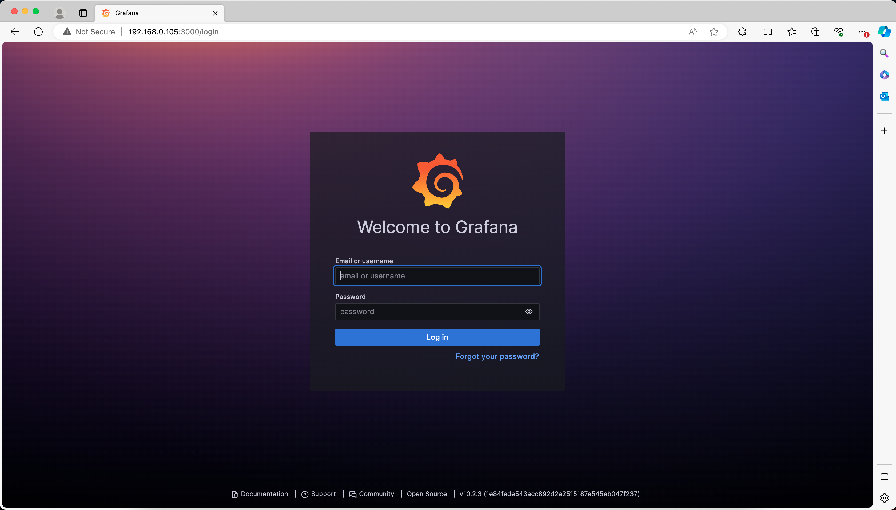The image size is (896, 510).
Task: Click the Grafana logo on the login card
Action: coord(437,181)
